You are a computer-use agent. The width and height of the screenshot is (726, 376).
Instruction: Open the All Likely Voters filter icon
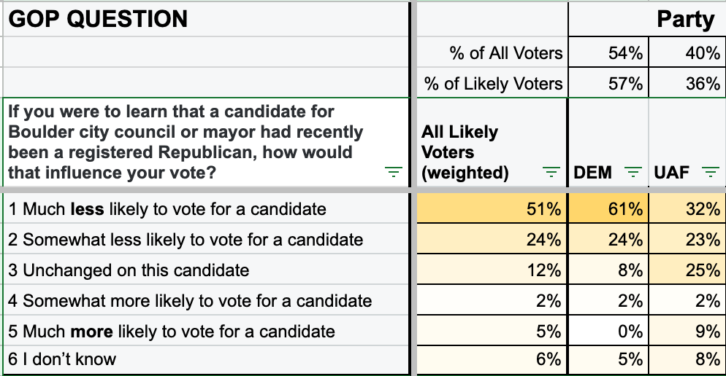click(x=551, y=172)
